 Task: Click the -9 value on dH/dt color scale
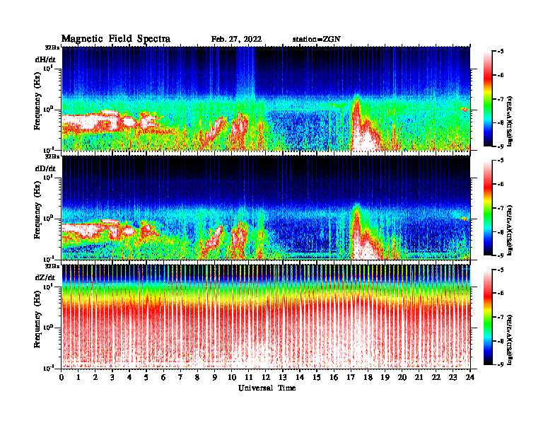point(501,146)
